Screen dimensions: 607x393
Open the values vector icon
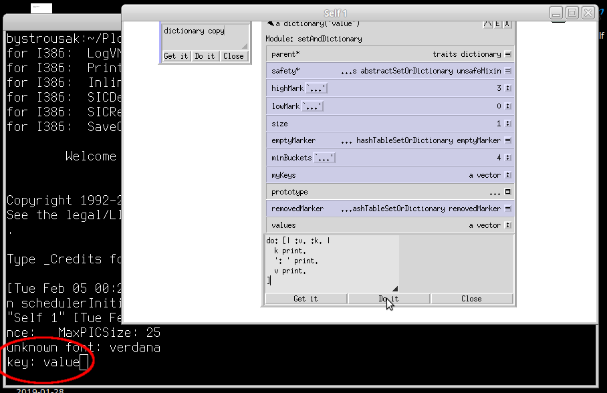(x=508, y=225)
